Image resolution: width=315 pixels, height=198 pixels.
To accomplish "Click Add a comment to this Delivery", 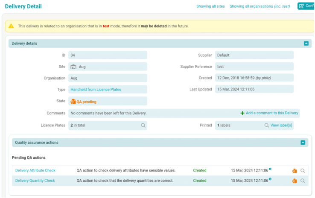I will coord(272,113).
